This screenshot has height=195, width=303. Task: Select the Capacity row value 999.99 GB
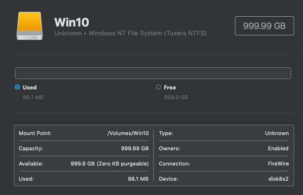pos(135,148)
